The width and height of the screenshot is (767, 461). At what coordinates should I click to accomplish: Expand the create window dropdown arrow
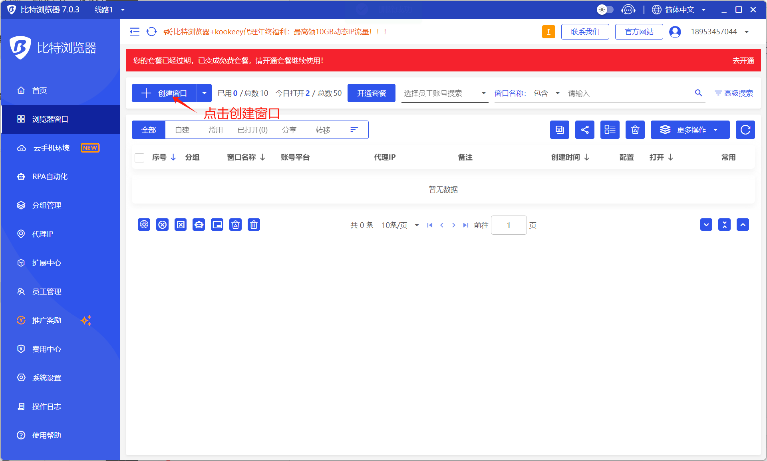click(204, 93)
